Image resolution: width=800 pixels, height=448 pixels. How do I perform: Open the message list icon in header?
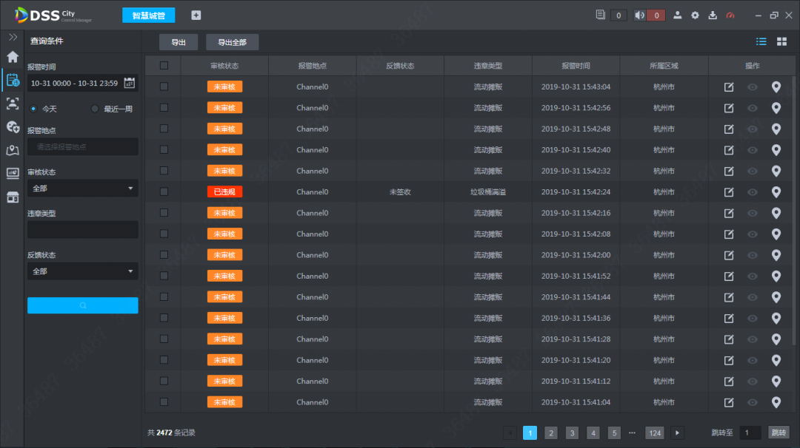coord(601,16)
